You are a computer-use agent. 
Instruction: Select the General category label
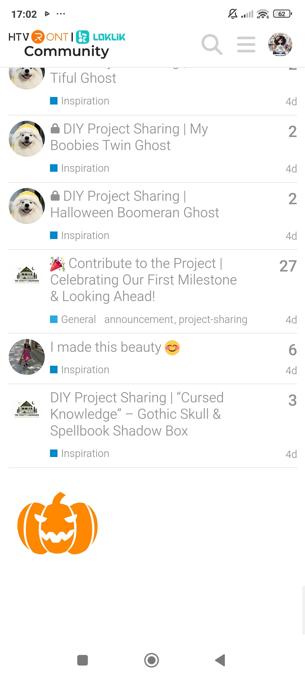pyautogui.click(x=78, y=319)
